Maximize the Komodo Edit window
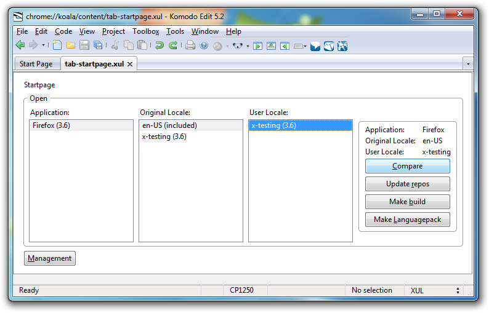489x313 pixels. point(437,14)
